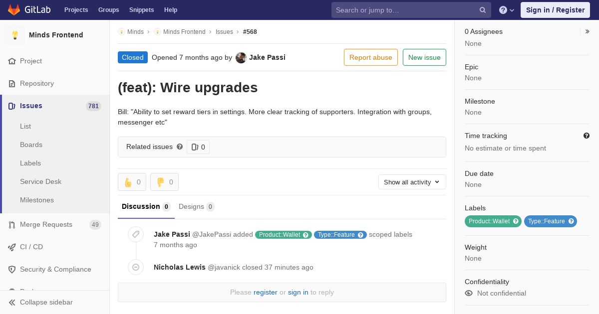Collapse right sidebar with double-arrow icon
Image resolution: width=599 pixels, height=314 pixels.
(587, 31)
